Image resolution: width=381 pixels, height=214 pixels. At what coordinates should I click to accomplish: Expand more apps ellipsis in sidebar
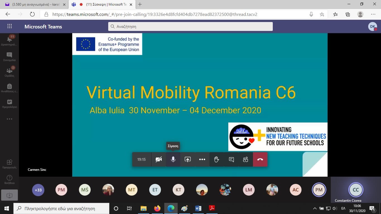(9, 119)
